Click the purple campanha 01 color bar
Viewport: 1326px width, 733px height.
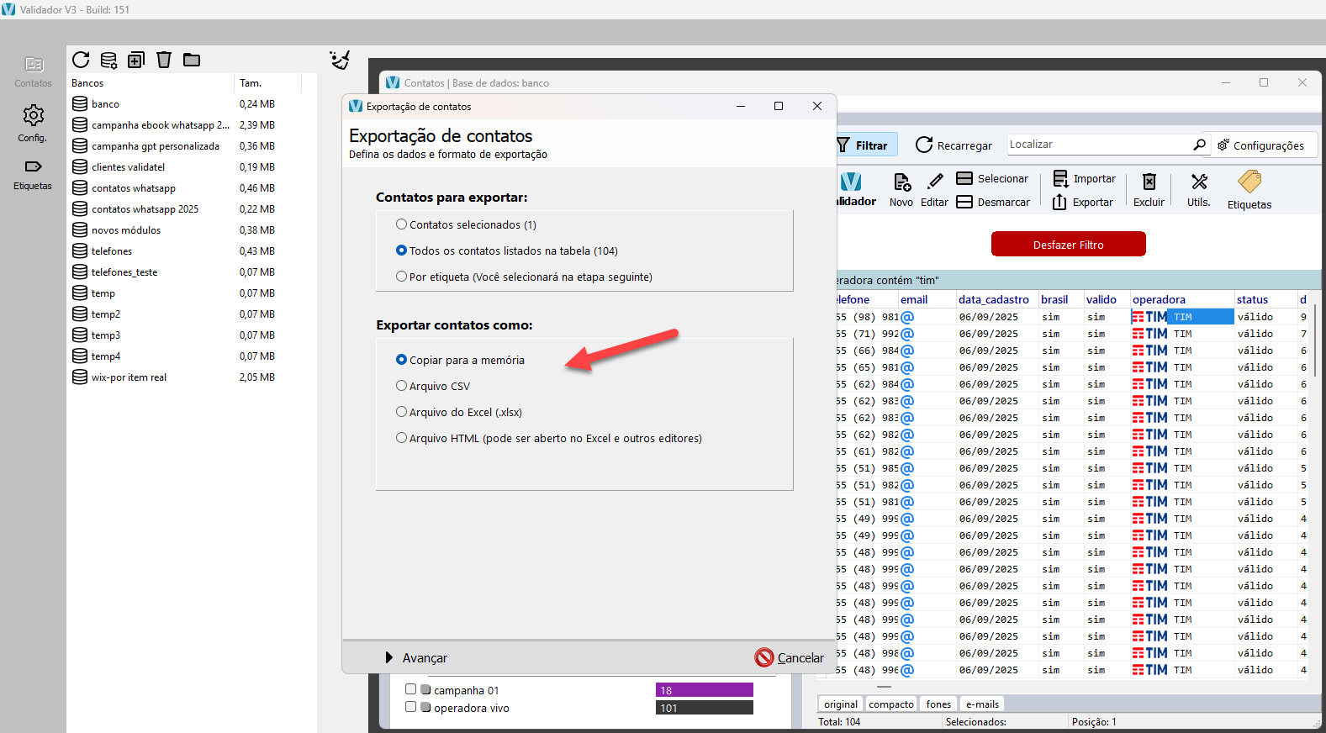coord(704,690)
